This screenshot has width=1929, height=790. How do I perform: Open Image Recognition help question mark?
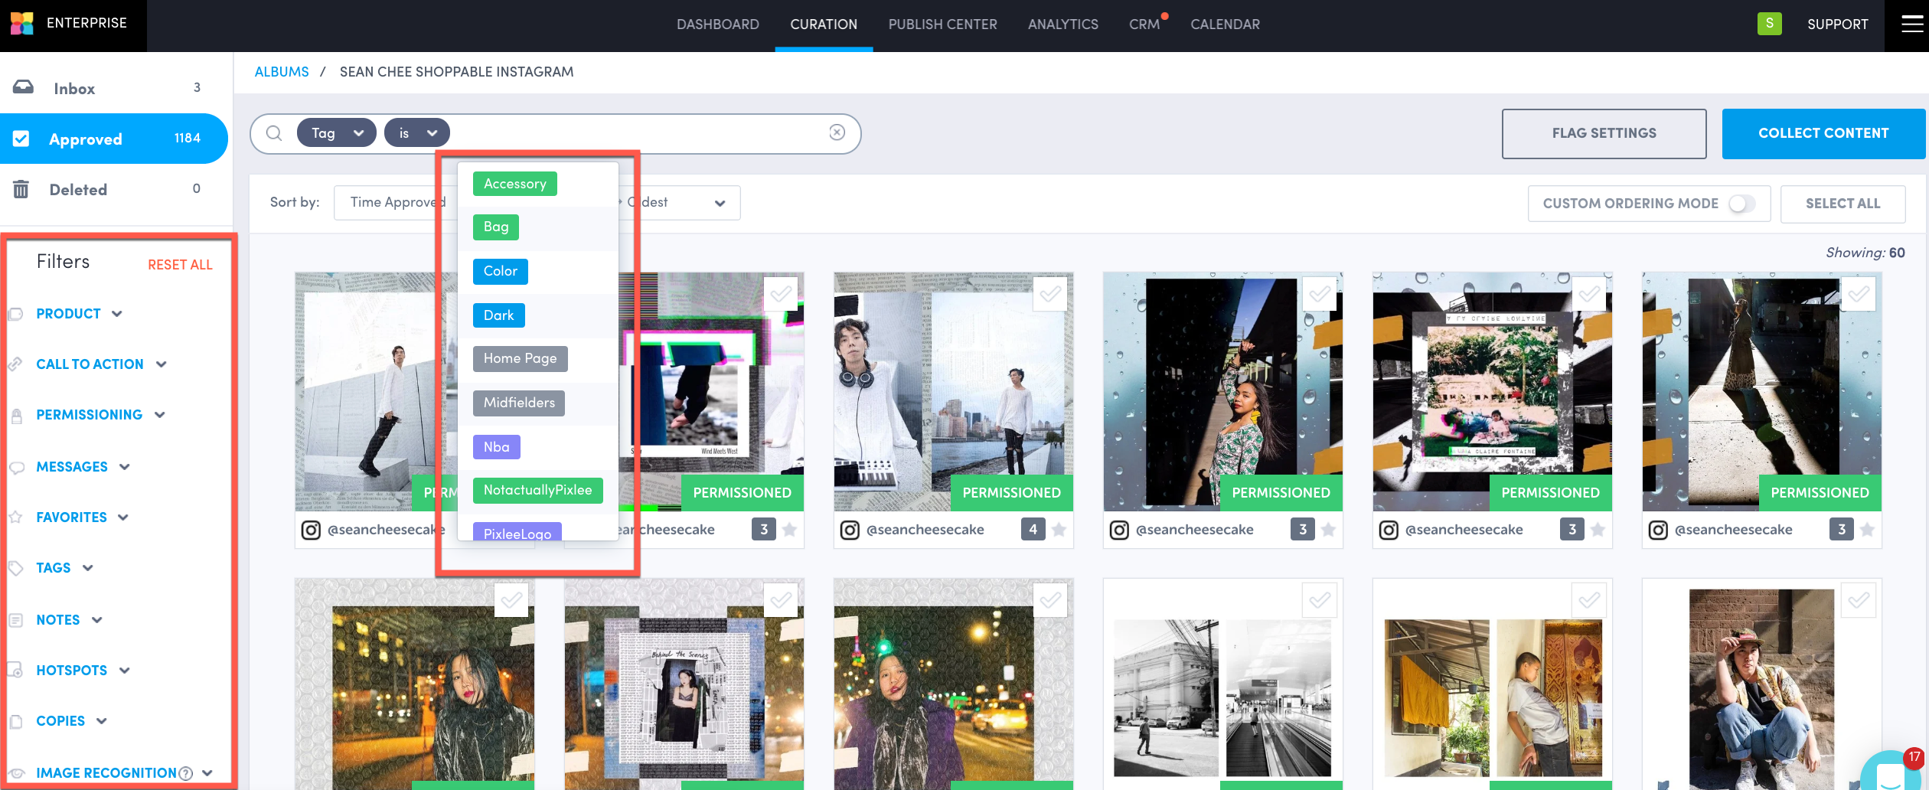tap(185, 773)
